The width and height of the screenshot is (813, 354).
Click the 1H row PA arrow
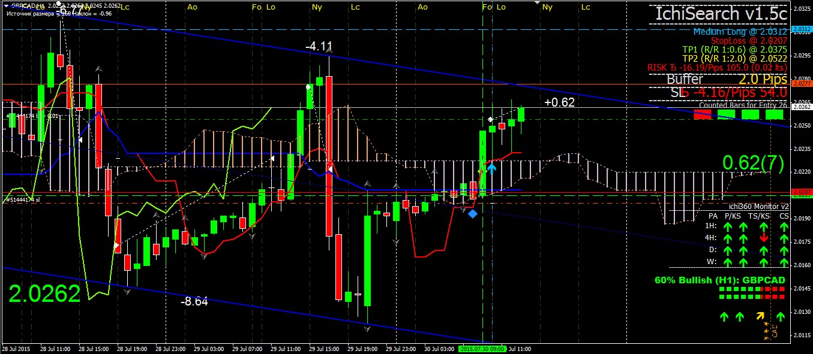coord(728,226)
